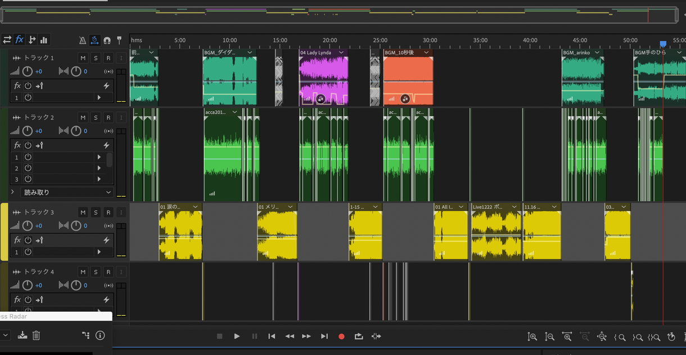Click Zoom Out Amplitude icon
Image resolution: width=686 pixels, height=355 pixels.
tap(550, 336)
